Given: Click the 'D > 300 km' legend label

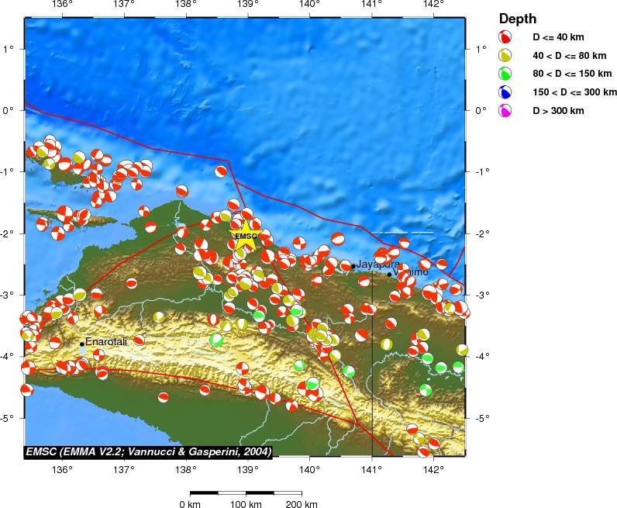Looking at the screenshot, I should click(558, 111).
